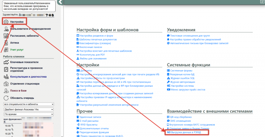Screen dimensions: 265x137
Task: Click the document icon at end of greeting row
Action: [x=53, y=15]
